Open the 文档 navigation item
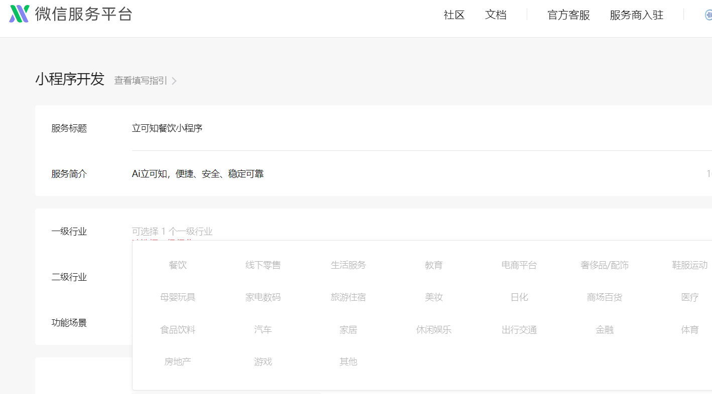712x394 pixels. [496, 15]
